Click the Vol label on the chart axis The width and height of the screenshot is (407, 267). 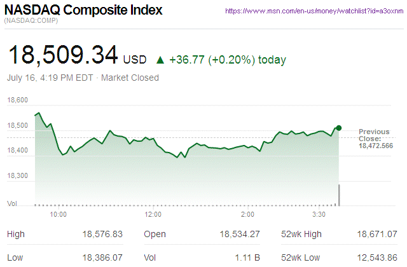(11, 203)
